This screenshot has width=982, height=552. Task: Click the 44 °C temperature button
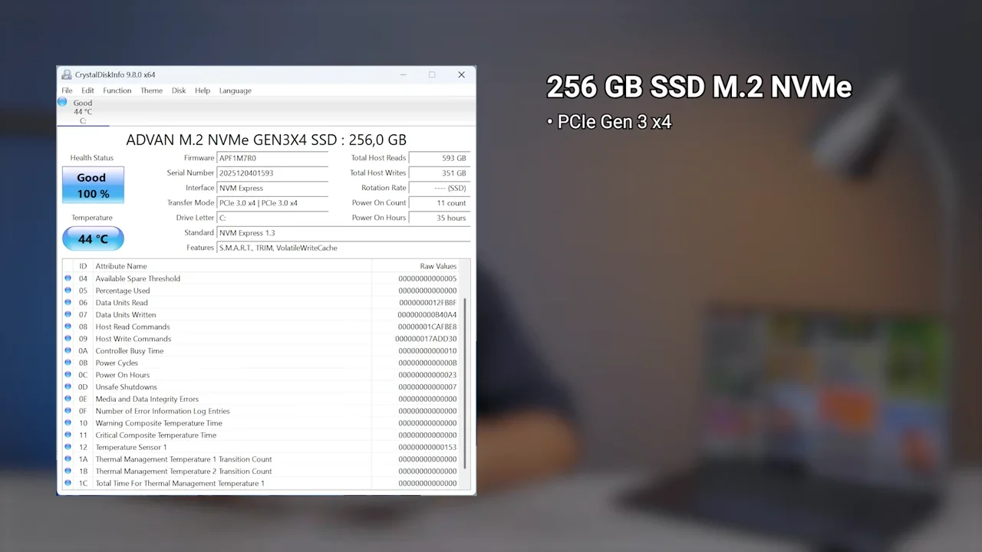[93, 239]
